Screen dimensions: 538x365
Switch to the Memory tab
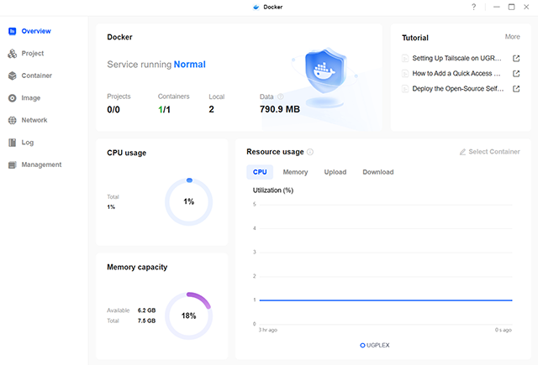pyautogui.click(x=295, y=172)
